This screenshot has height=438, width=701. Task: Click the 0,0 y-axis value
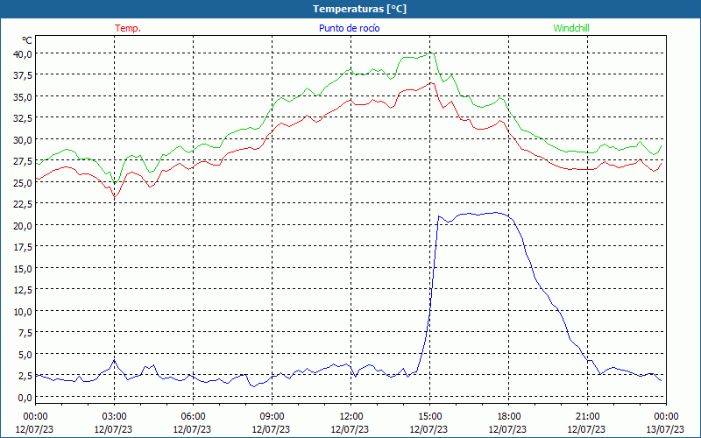tap(25, 397)
